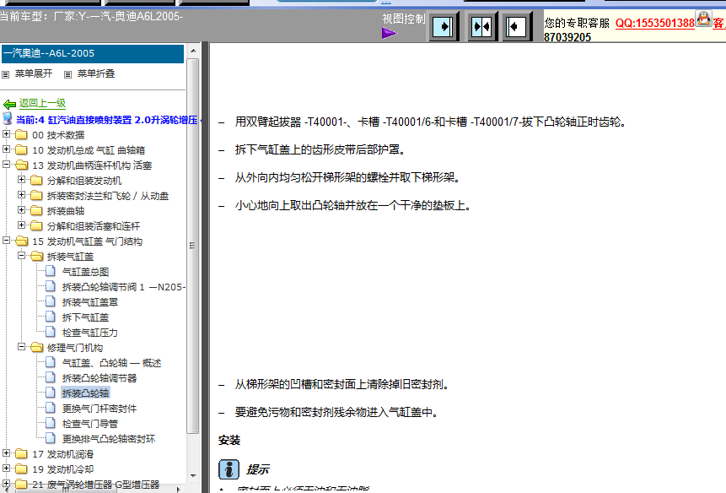Click the folder icon of 19 发动机冷却

click(x=21, y=469)
